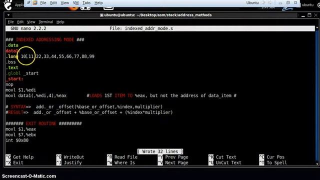Image resolution: width=320 pixels, height=180 pixels.
Task: Click 'movl data1(,%edi,4),%eax' instruction
Action: click(36, 95)
